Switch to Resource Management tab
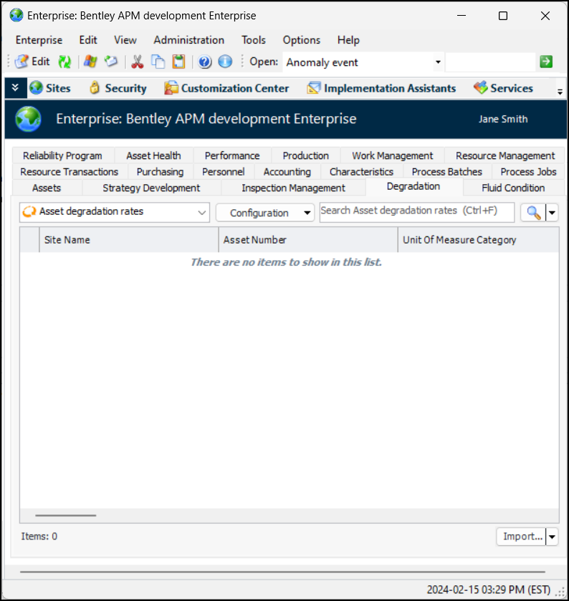Viewport: 569px width, 601px height. (x=505, y=155)
